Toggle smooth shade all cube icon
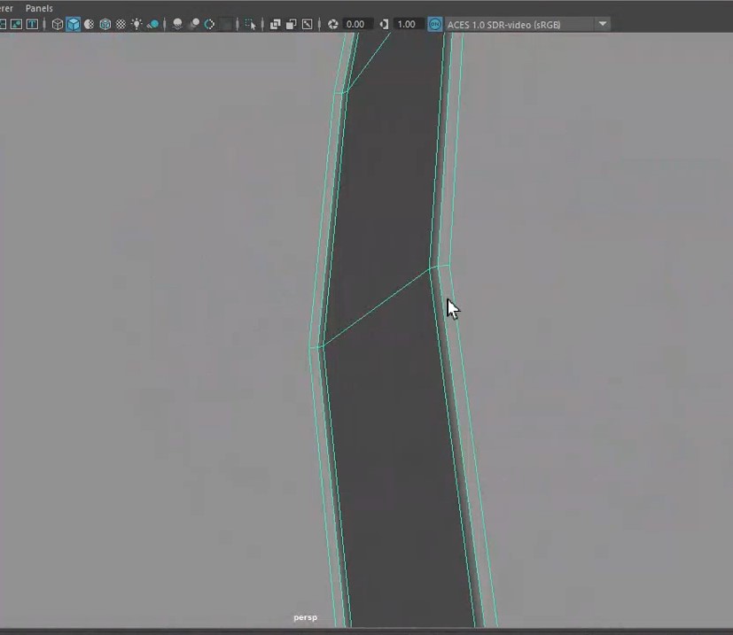Viewport: 733px width, 635px height. 74,24
